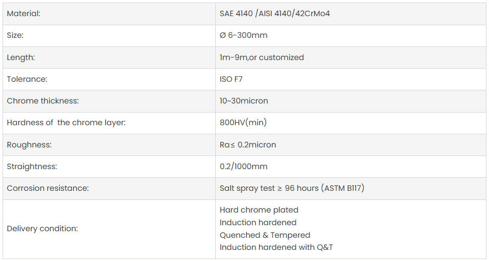Click 'Hardness of the chrome layer:' label

pyautogui.click(x=66, y=123)
